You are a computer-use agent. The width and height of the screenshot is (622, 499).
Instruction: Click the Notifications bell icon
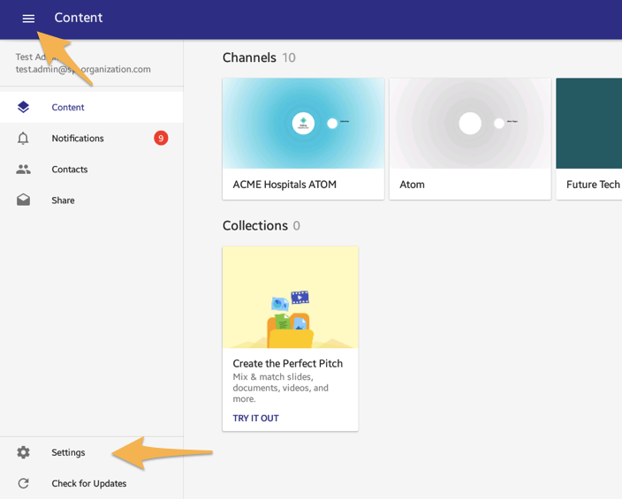coord(23,138)
